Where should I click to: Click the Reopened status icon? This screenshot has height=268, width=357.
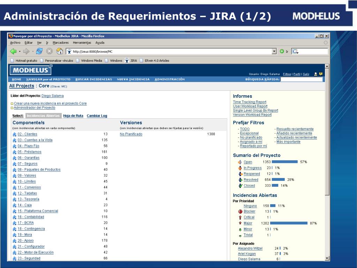pos(240,174)
